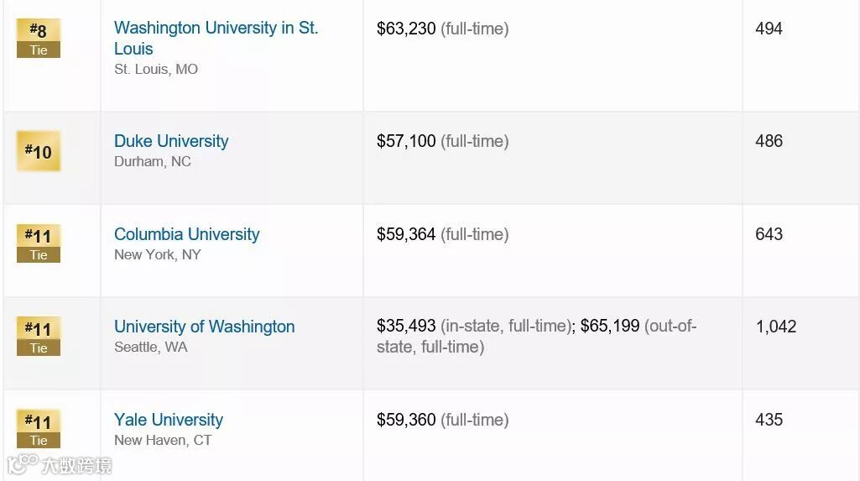This screenshot has width=860, height=481.
Task: Select Yale's $59,360 tuition amount
Action: pos(406,420)
